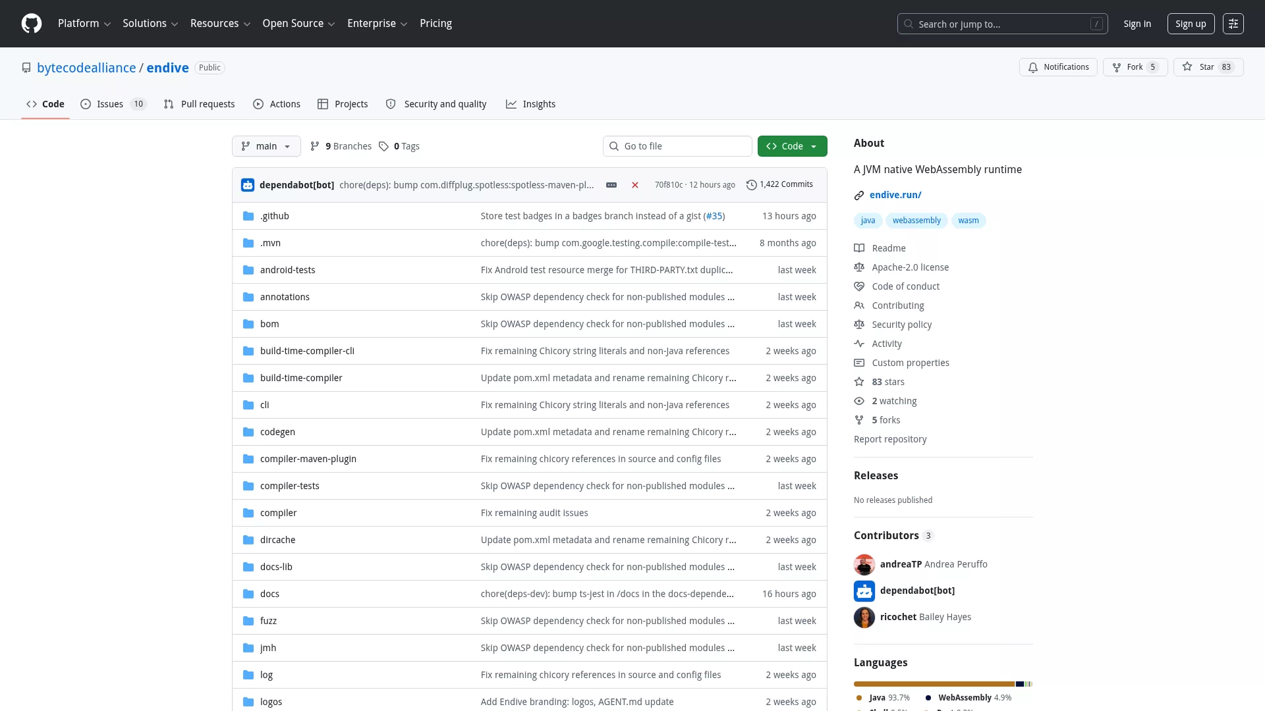1265x711 pixels.
Task: Select the java topic tag
Action: pyautogui.click(x=868, y=221)
